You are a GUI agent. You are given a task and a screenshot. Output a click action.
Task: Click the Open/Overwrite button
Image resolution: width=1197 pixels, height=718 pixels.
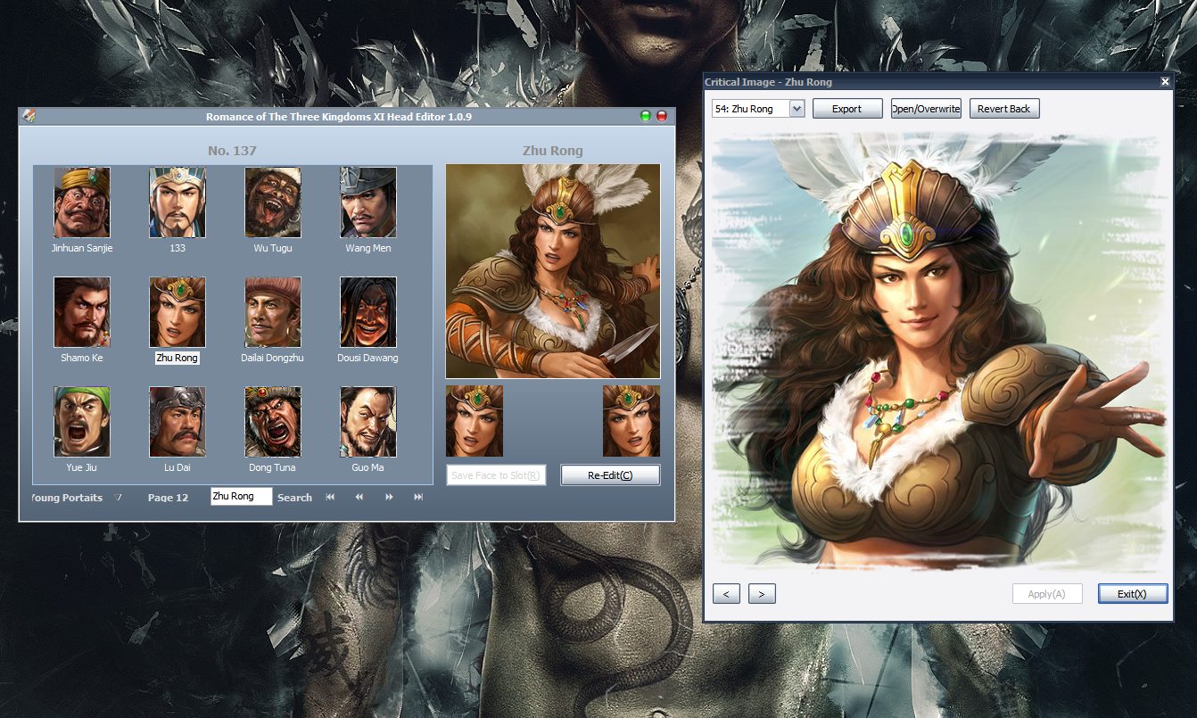tap(926, 109)
